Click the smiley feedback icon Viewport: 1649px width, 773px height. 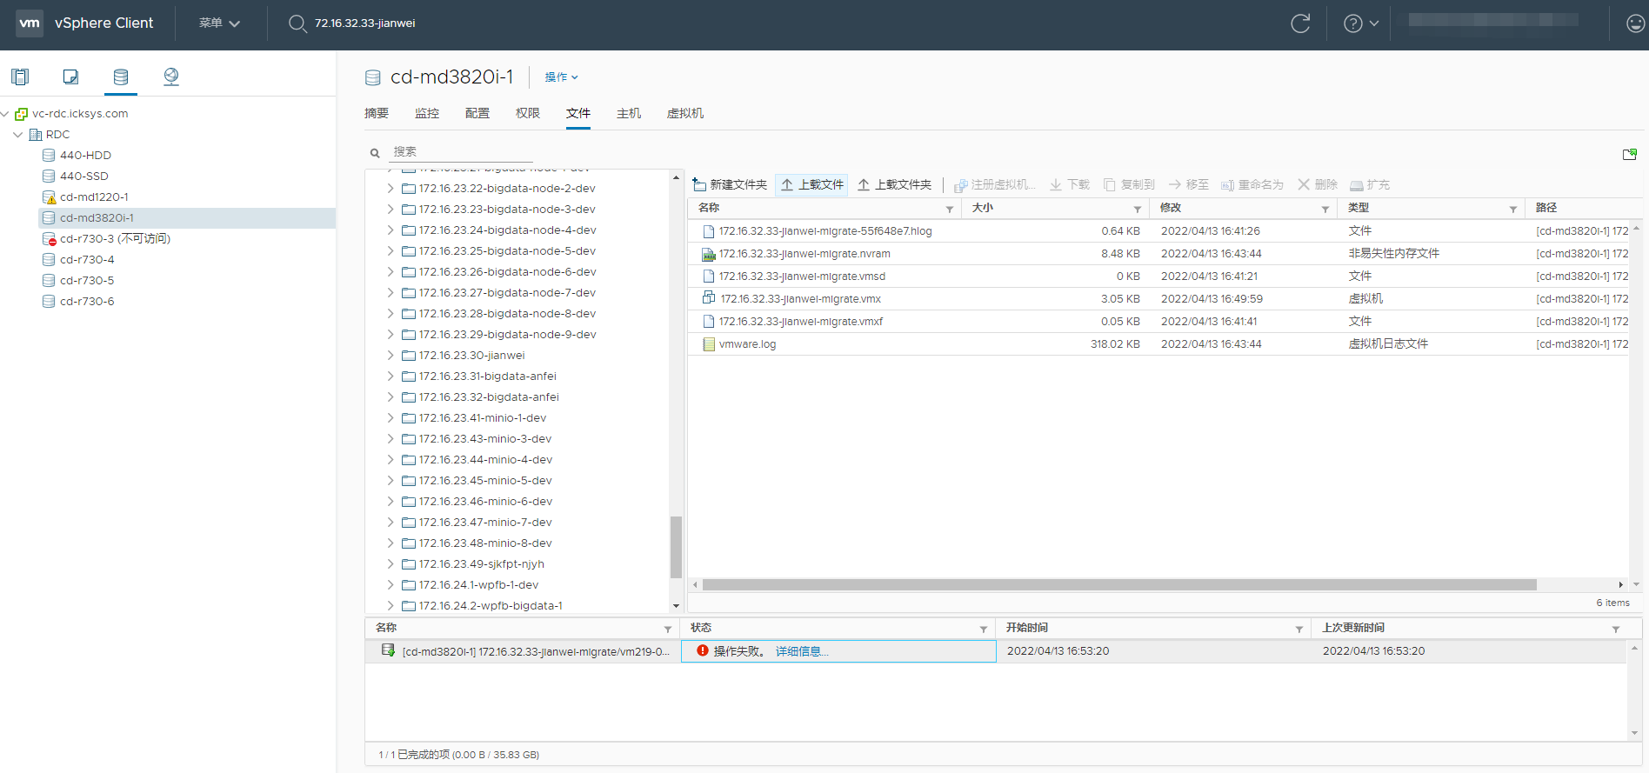pyautogui.click(x=1635, y=23)
